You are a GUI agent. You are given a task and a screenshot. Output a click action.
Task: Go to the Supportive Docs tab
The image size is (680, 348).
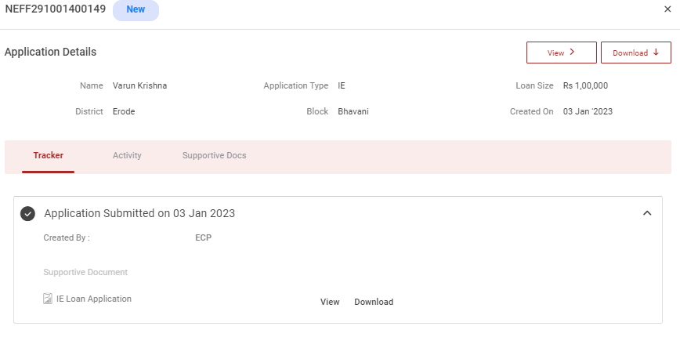[214, 155]
